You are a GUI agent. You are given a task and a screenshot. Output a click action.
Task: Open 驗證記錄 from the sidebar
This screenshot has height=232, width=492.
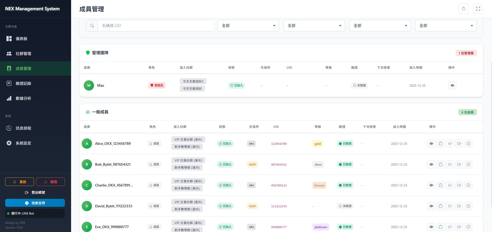(23, 83)
